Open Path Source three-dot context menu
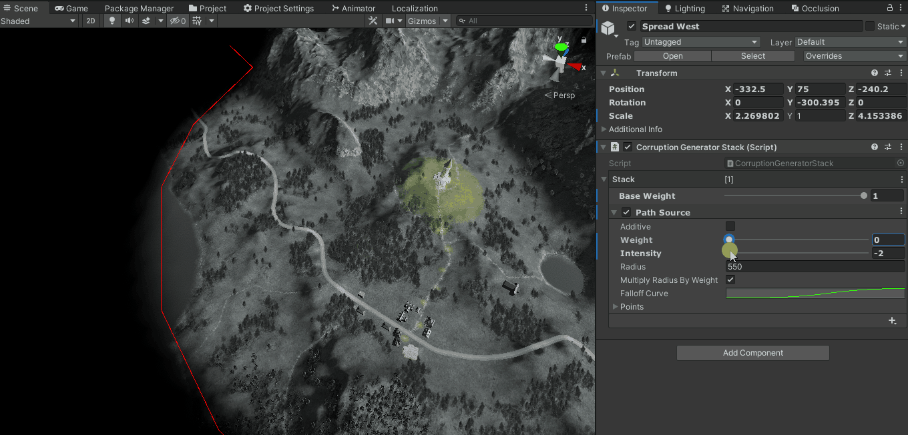This screenshot has height=435, width=908. point(901,212)
